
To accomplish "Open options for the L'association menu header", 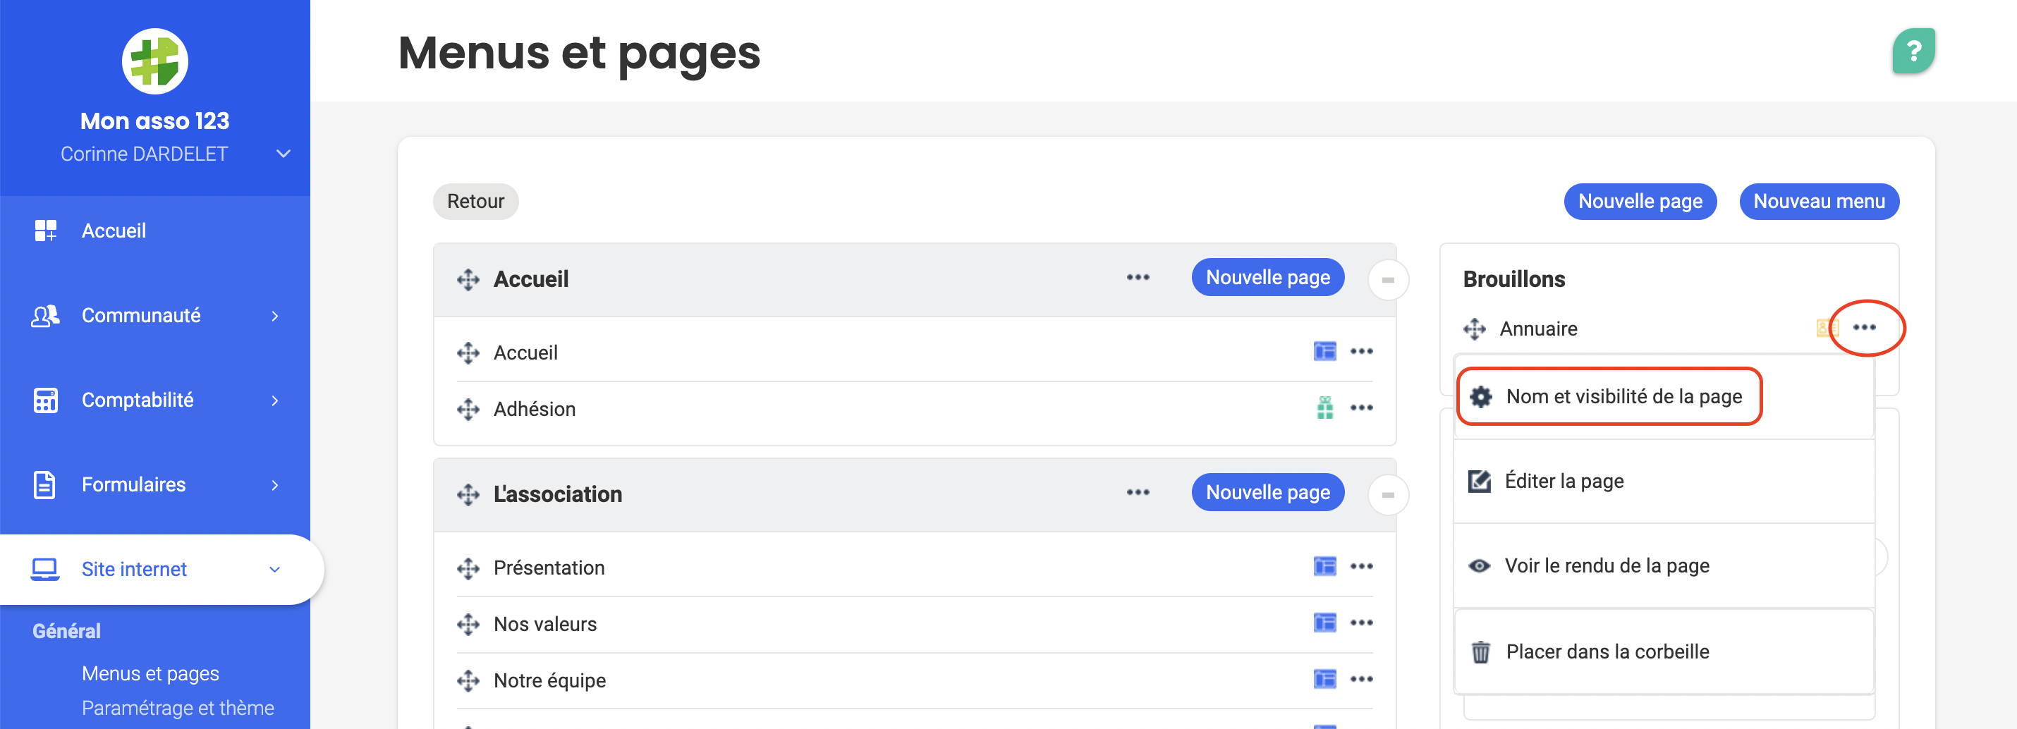I will click(1138, 493).
